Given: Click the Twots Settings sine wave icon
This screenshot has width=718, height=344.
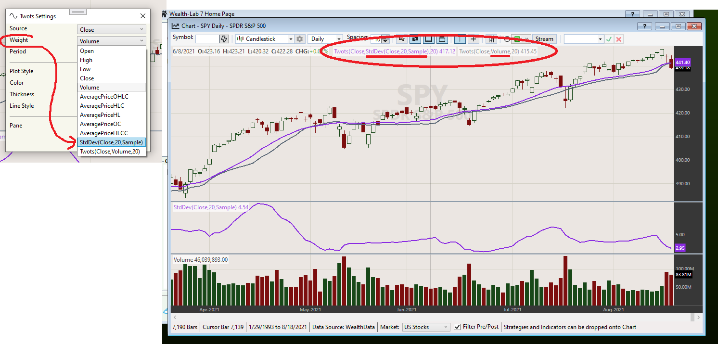Looking at the screenshot, I should click(13, 16).
